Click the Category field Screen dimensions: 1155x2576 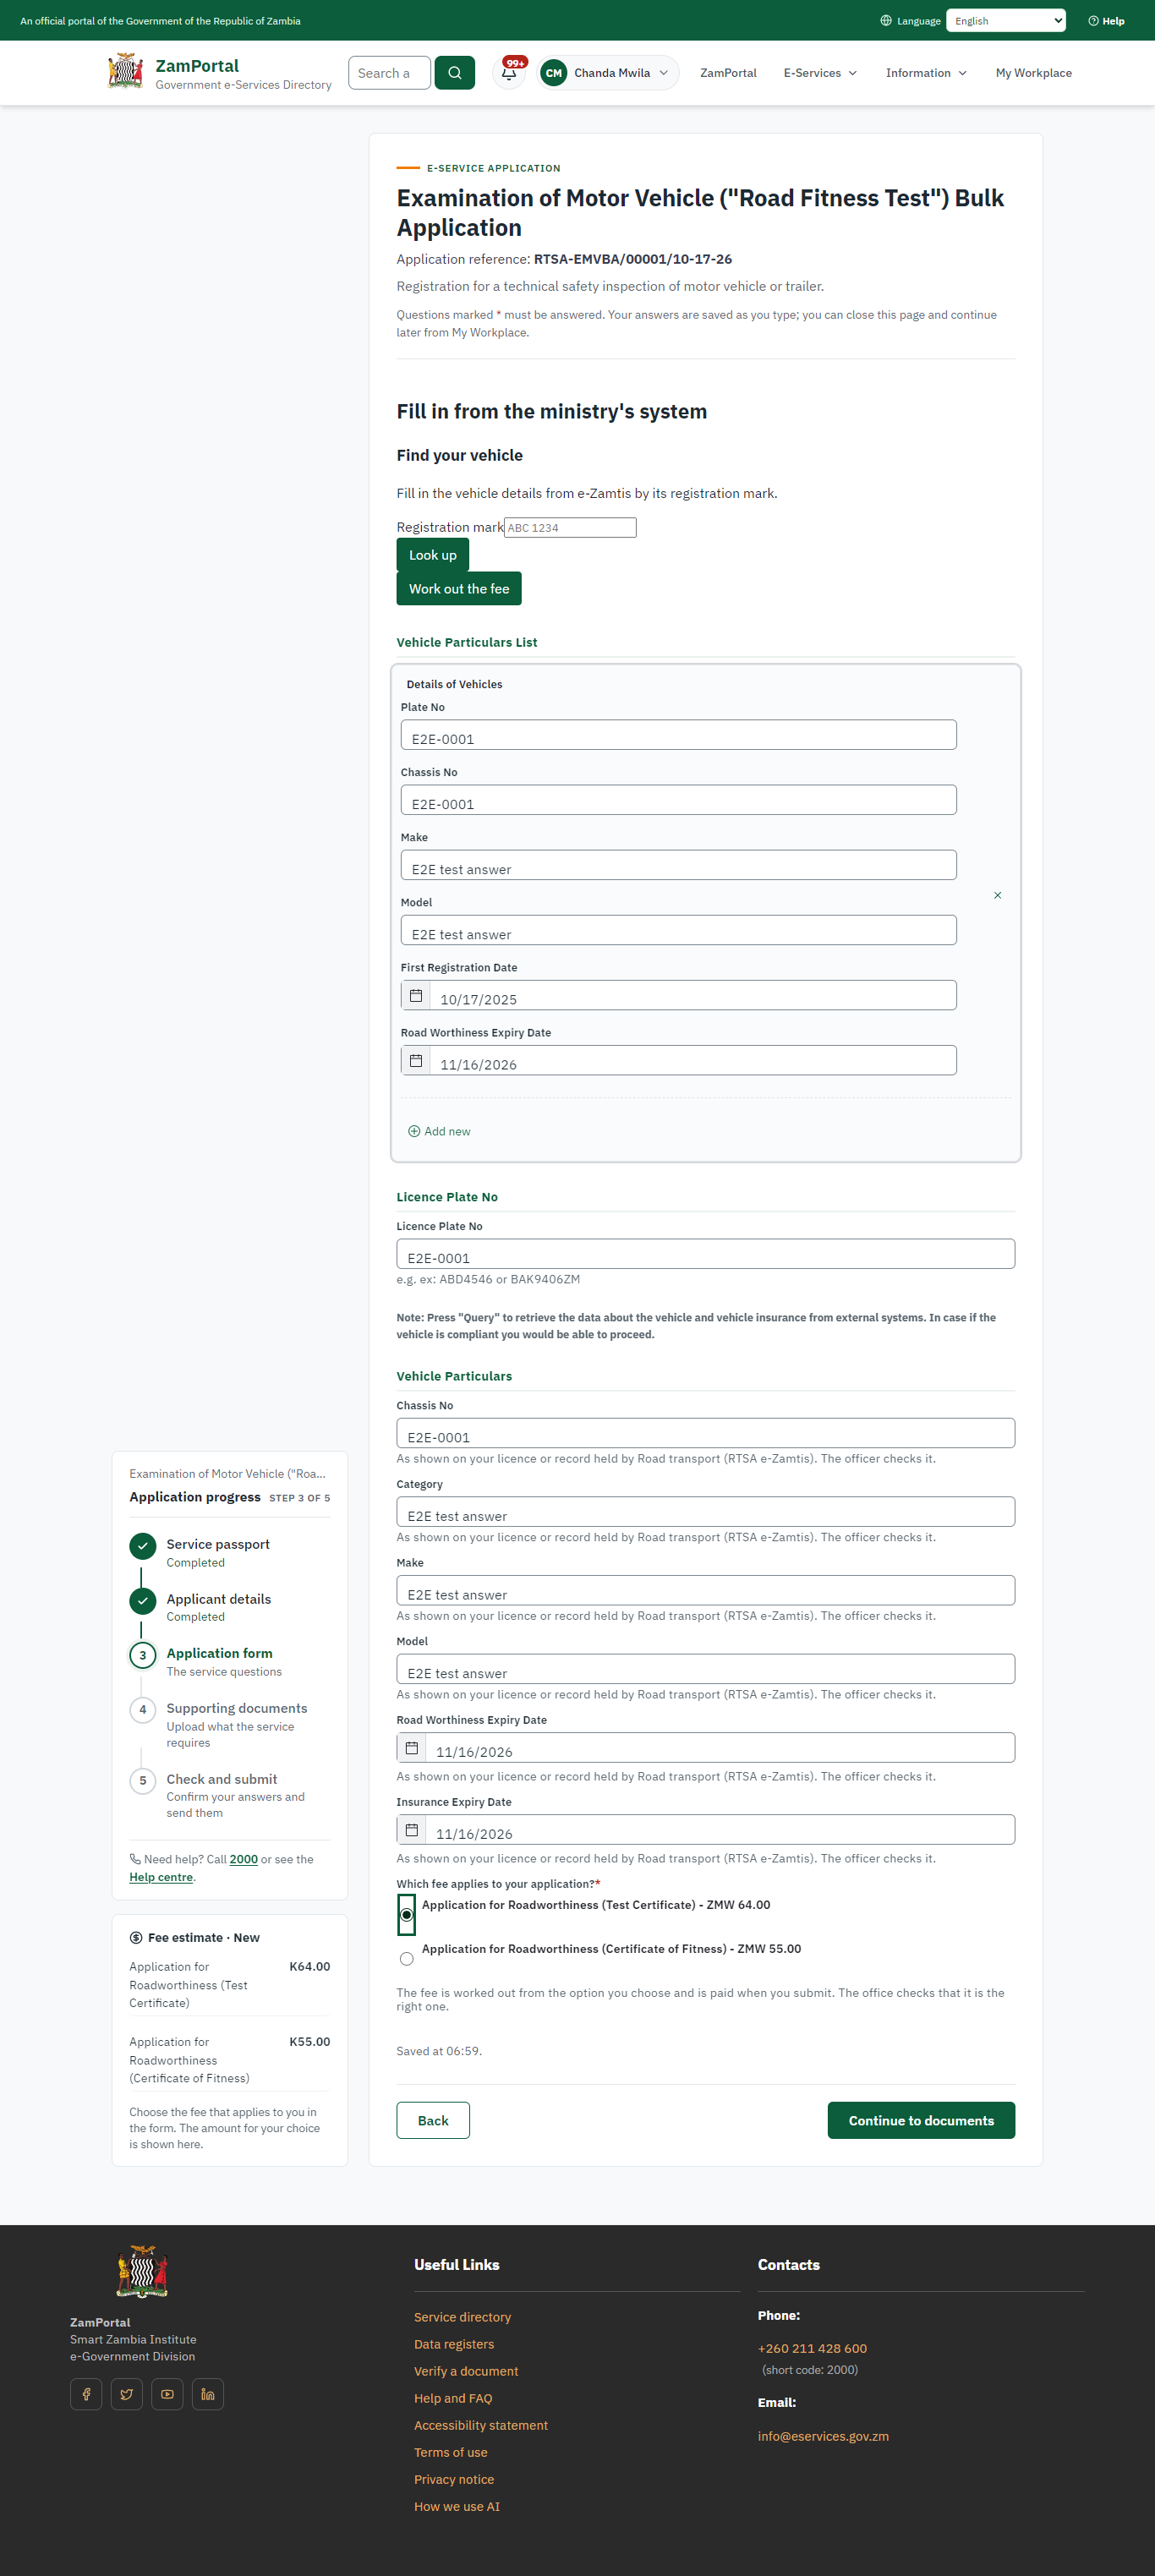click(706, 1512)
